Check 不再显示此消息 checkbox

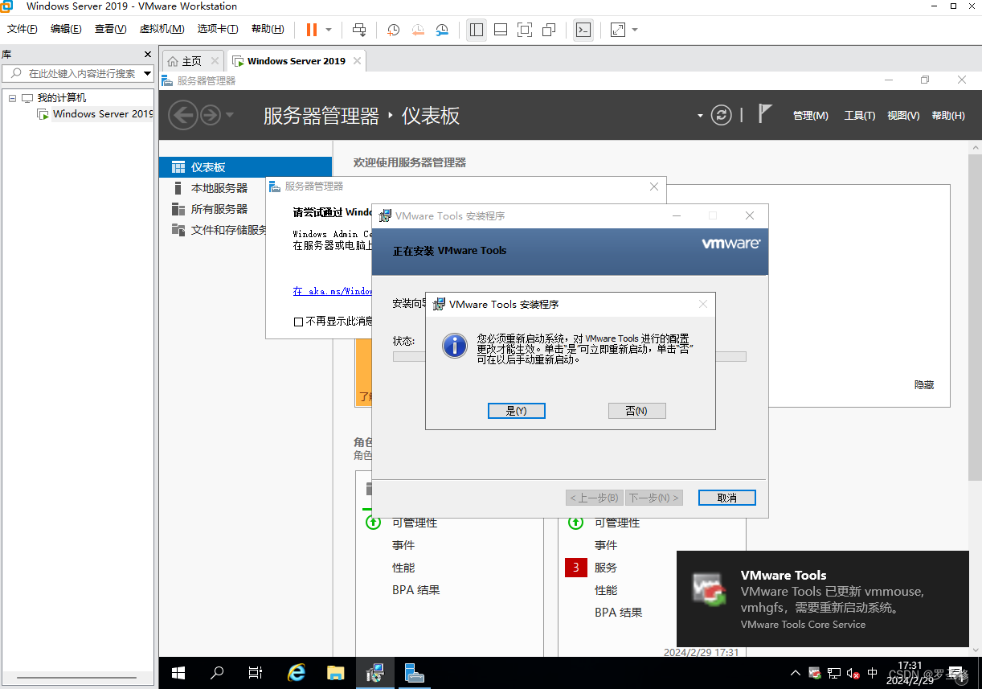click(299, 322)
